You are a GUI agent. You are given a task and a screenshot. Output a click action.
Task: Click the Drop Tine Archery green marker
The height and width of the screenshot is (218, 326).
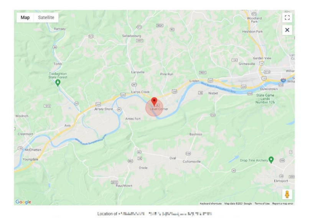(271, 160)
